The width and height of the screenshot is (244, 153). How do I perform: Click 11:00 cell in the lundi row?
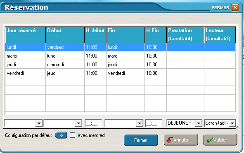coord(95,47)
